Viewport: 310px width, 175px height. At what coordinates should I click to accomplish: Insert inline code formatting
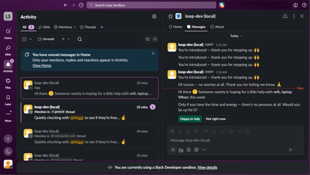239,131
